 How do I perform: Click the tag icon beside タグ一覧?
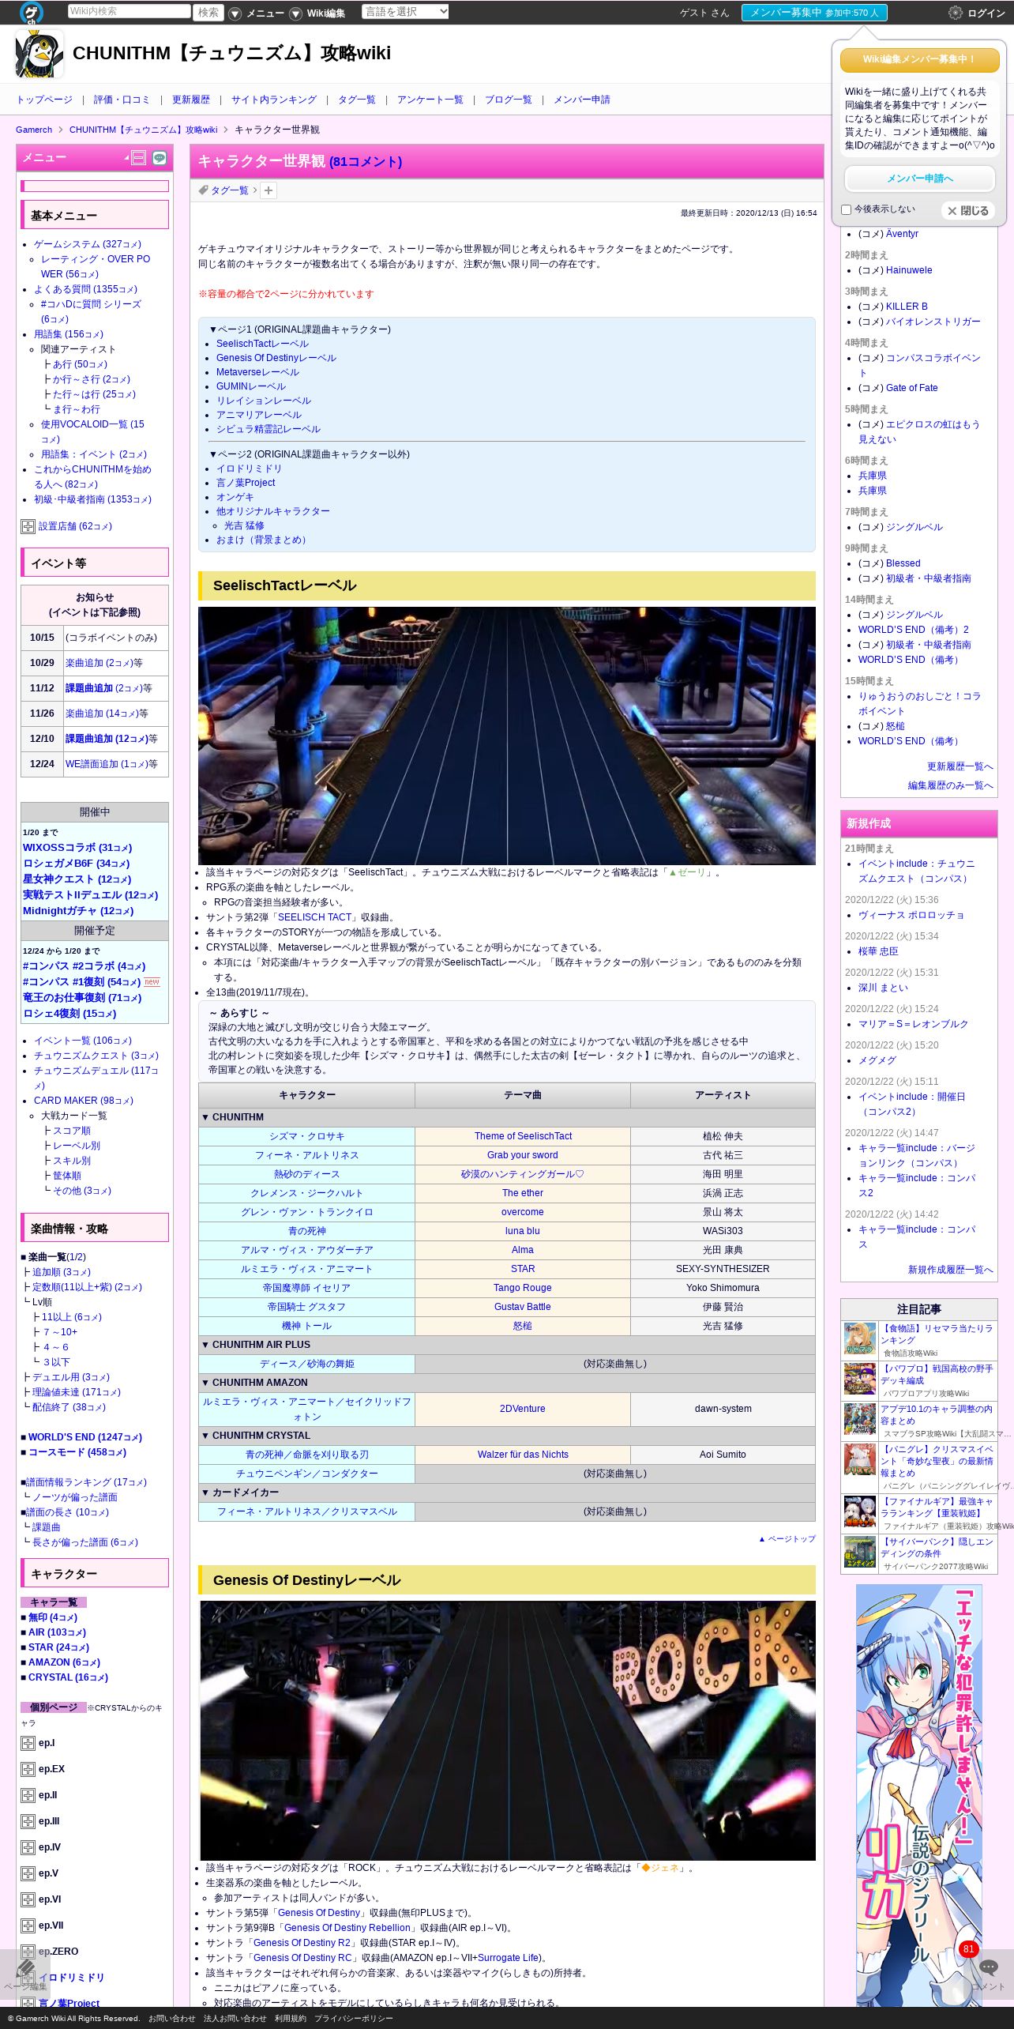[x=203, y=190]
